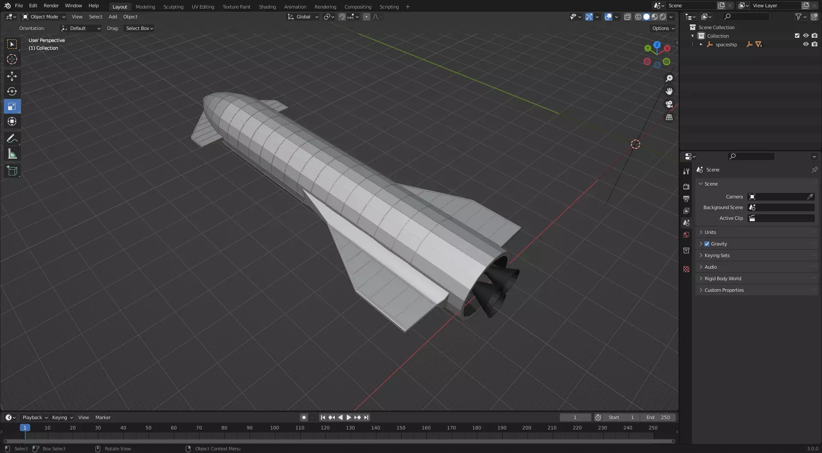
Task: Toggle auto keying record button
Action: coord(304,417)
